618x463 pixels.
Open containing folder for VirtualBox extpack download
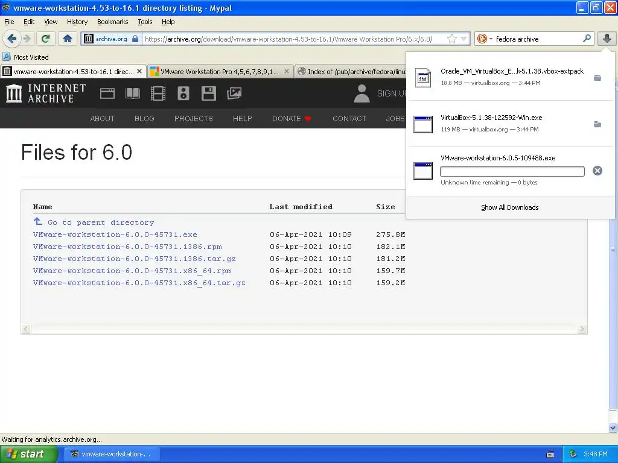[597, 78]
